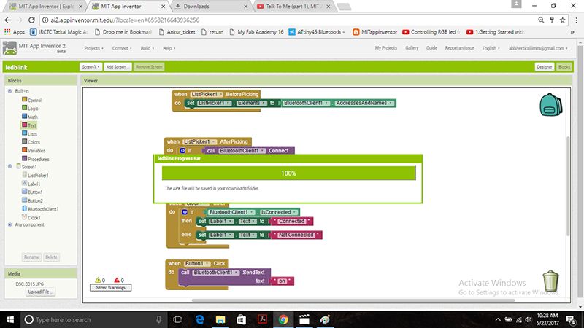Screen dimensions: 584x328
Task: Open File Explorer from the taskbar
Action: click(220, 319)
